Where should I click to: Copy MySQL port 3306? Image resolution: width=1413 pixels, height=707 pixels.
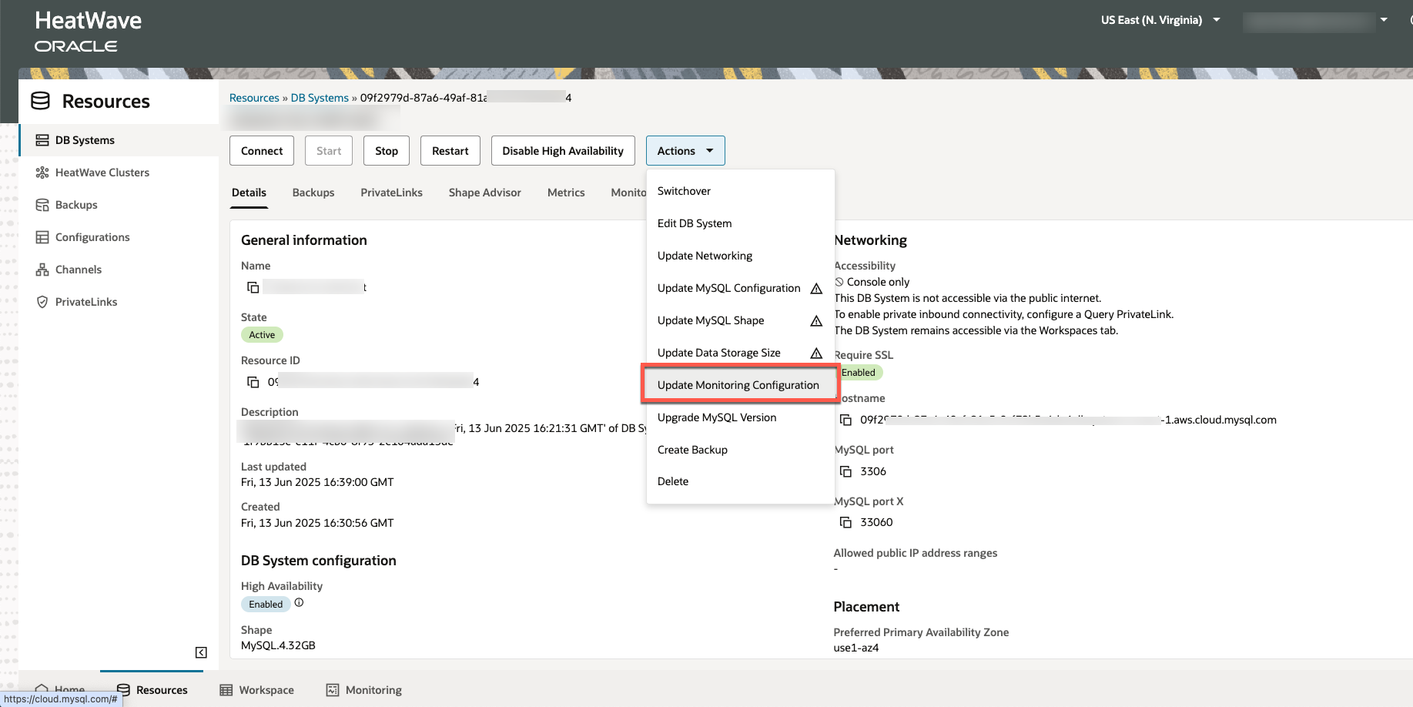[845, 471]
